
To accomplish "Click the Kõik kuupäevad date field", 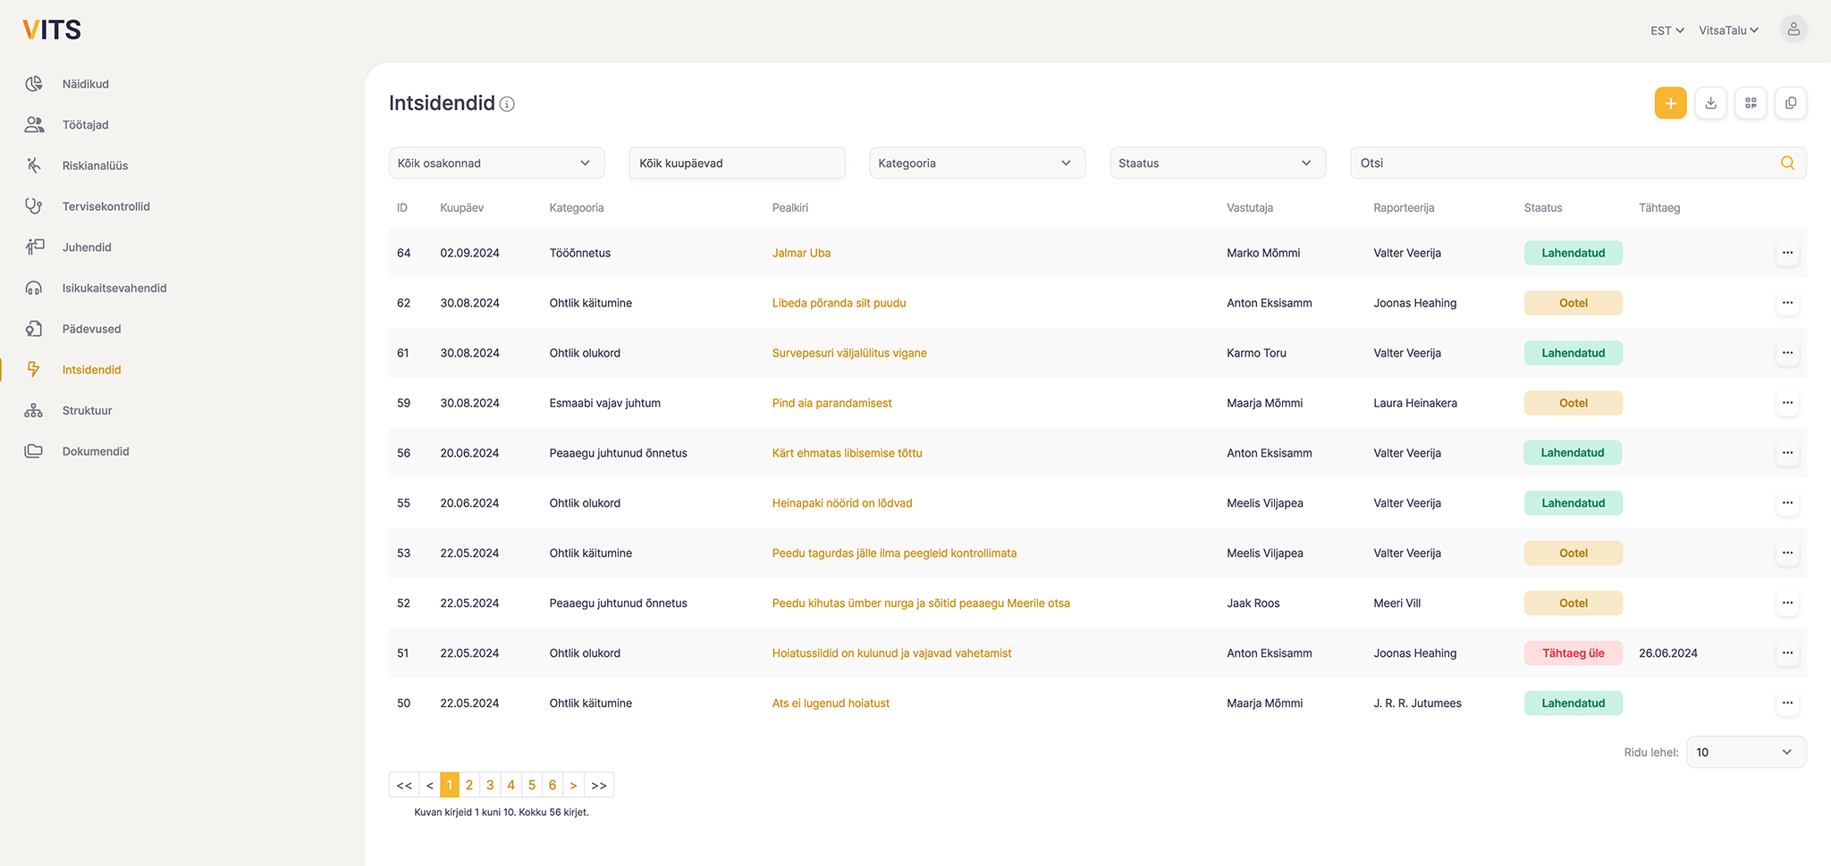I will coord(737,164).
